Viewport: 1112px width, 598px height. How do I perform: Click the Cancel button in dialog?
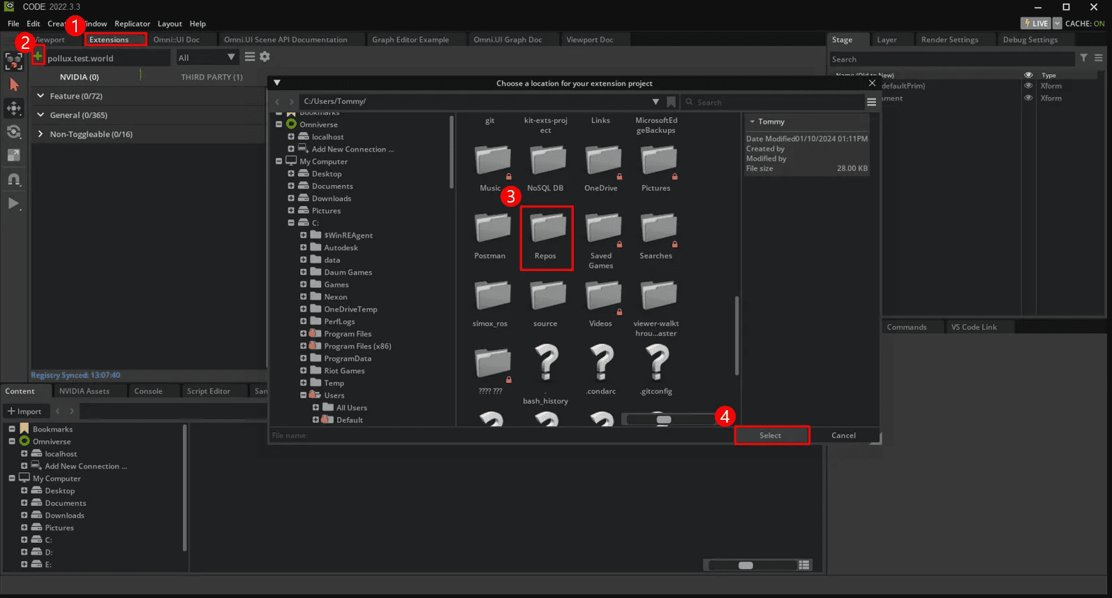(x=843, y=435)
